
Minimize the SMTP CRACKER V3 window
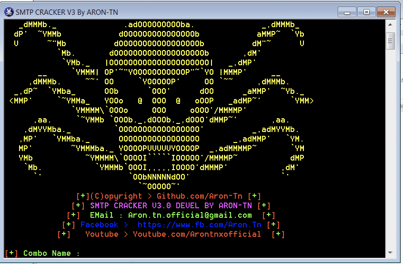[x=347, y=12]
